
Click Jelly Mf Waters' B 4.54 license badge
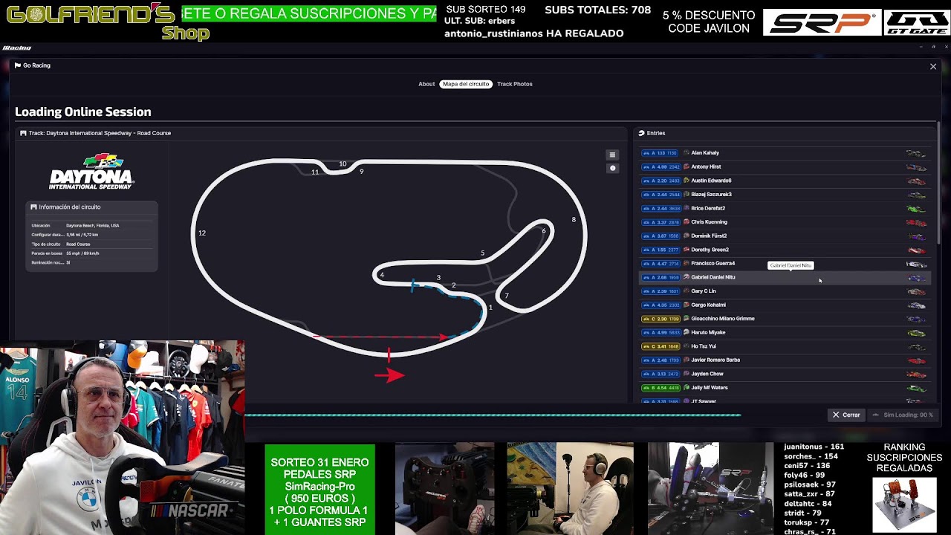coord(660,388)
